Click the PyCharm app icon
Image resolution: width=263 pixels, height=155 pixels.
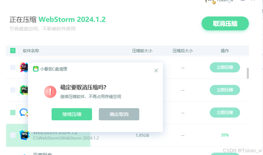(x=24, y=90)
